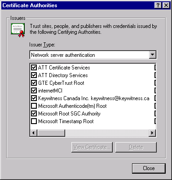Select the GTE CyberTrust Root row text
This screenshot has width=172, height=180.
coord(61,83)
